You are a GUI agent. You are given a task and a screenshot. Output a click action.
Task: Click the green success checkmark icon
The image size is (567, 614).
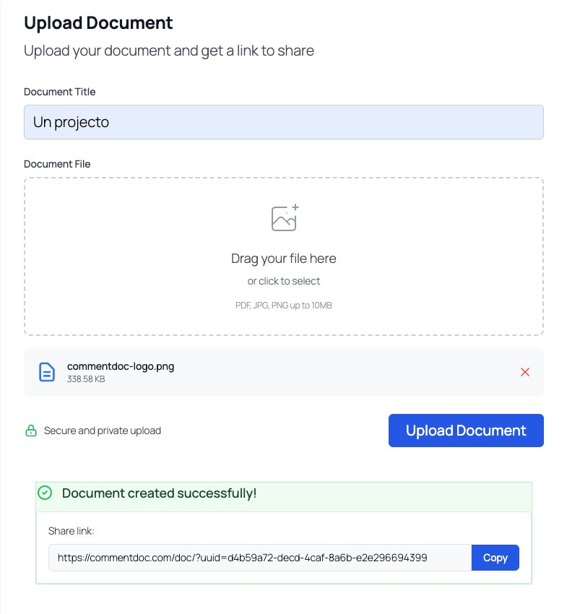click(45, 493)
